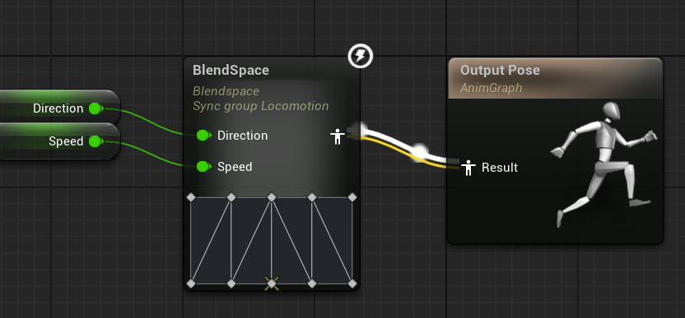Click the Speed input pin on BlendSpace

pyautogui.click(x=203, y=166)
